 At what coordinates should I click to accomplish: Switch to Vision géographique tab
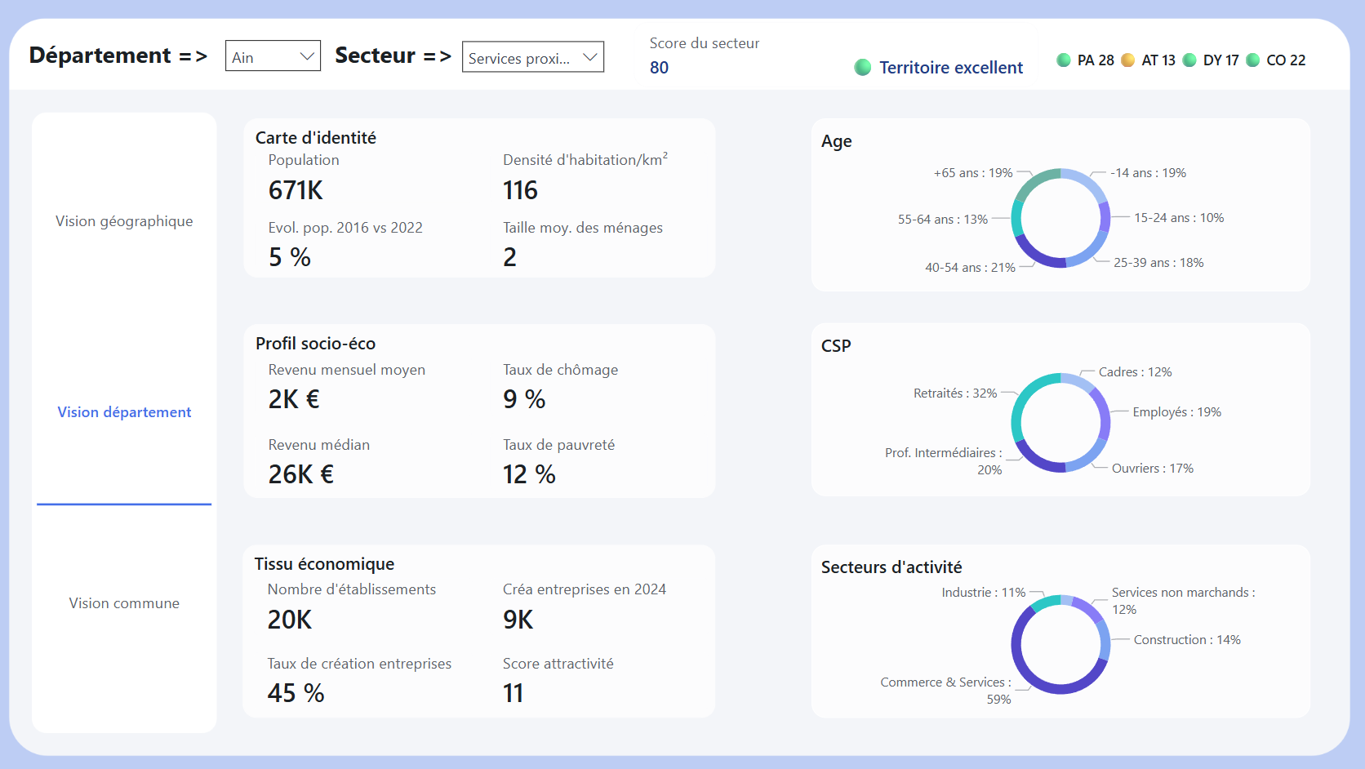coord(123,220)
